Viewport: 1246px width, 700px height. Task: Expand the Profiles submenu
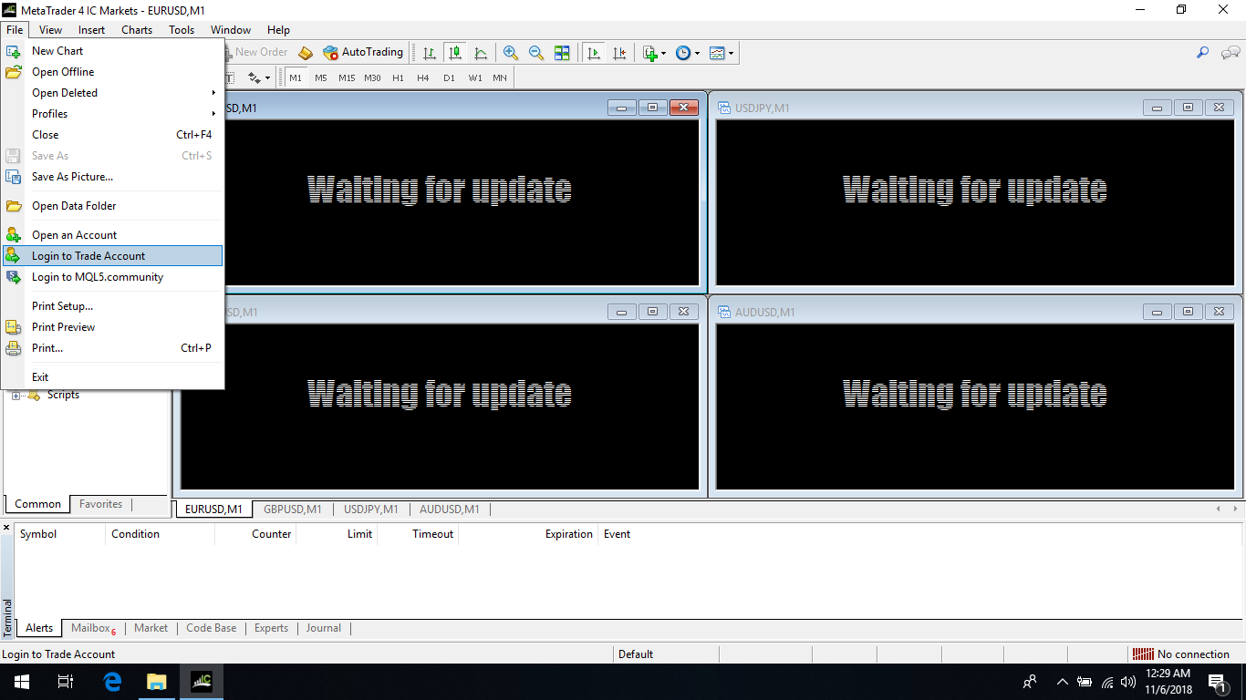112,114
